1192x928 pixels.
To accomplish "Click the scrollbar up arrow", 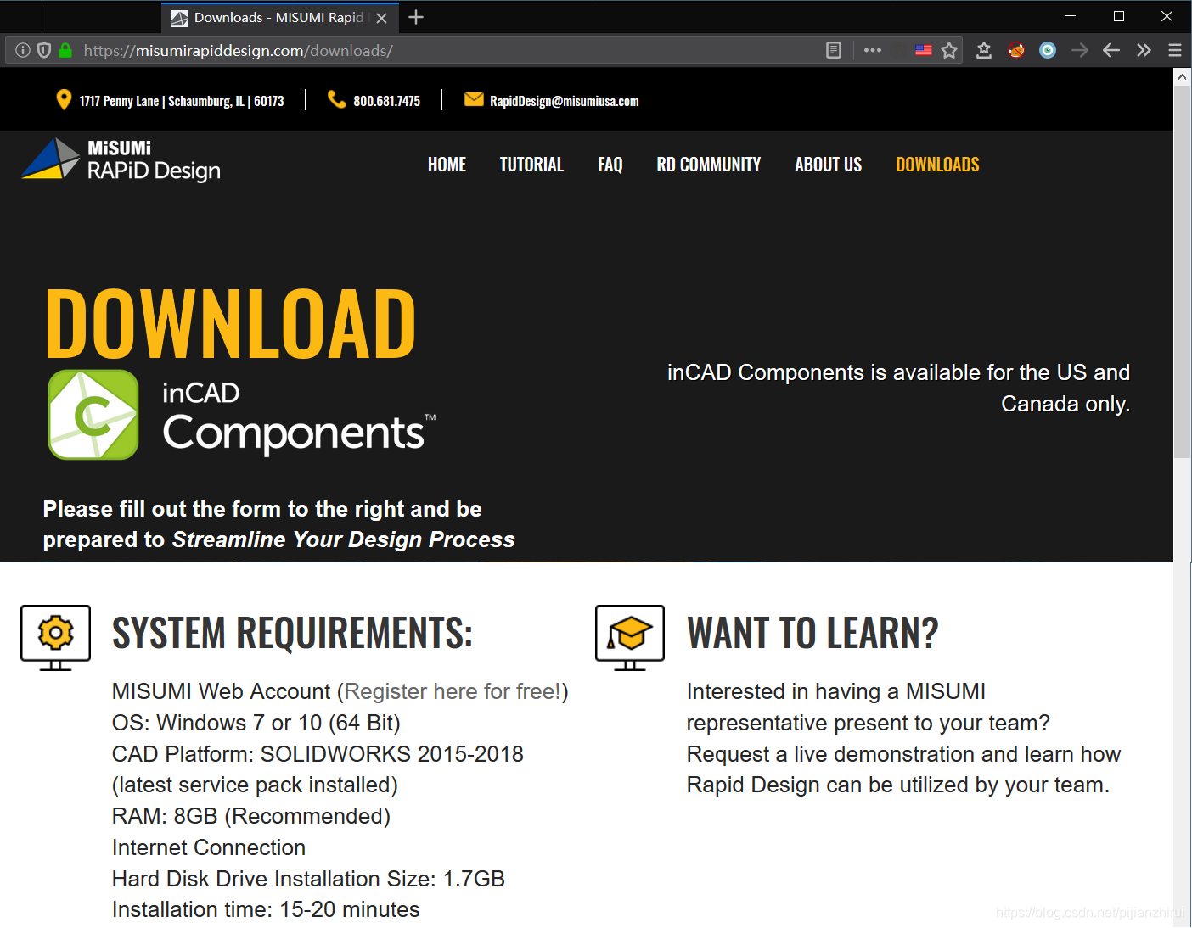I will tap(1182, 76).
